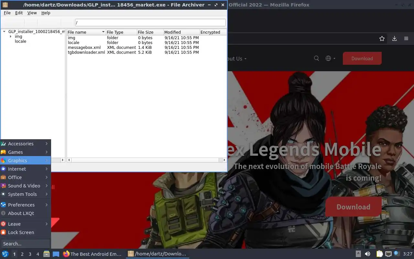Switch to virtual desktop 2
Screen dimensions: 414x259
[x=22, y=254]
